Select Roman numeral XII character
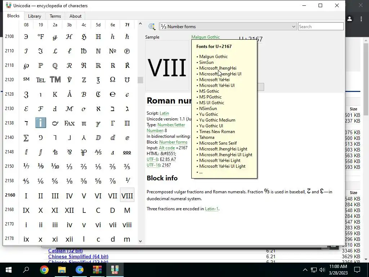The width and height of the screenshot is (369, 277). [x=70, y=210]
